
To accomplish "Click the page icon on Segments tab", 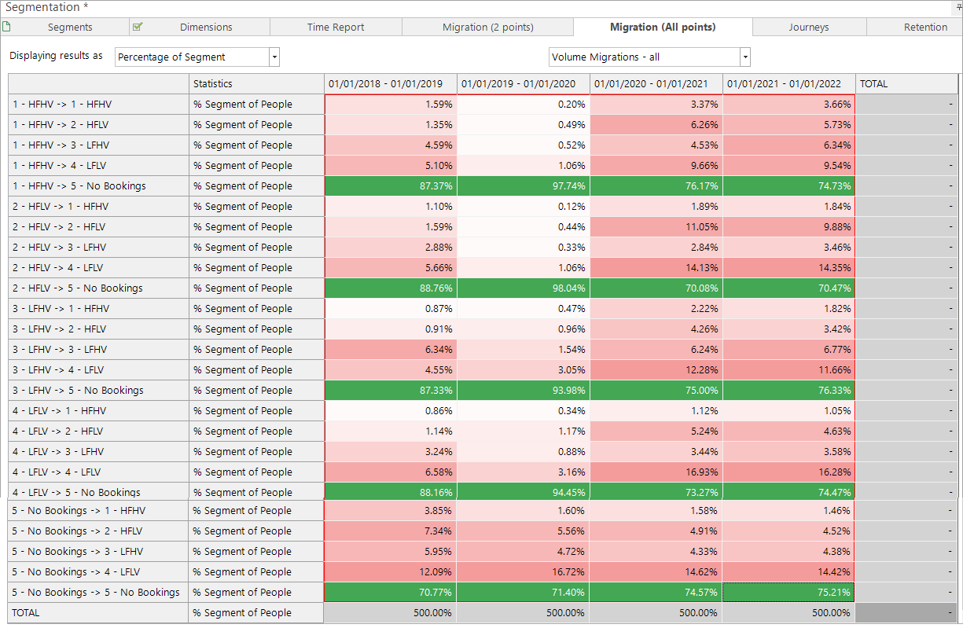I will pyautogui.click(x=6, y=27).
